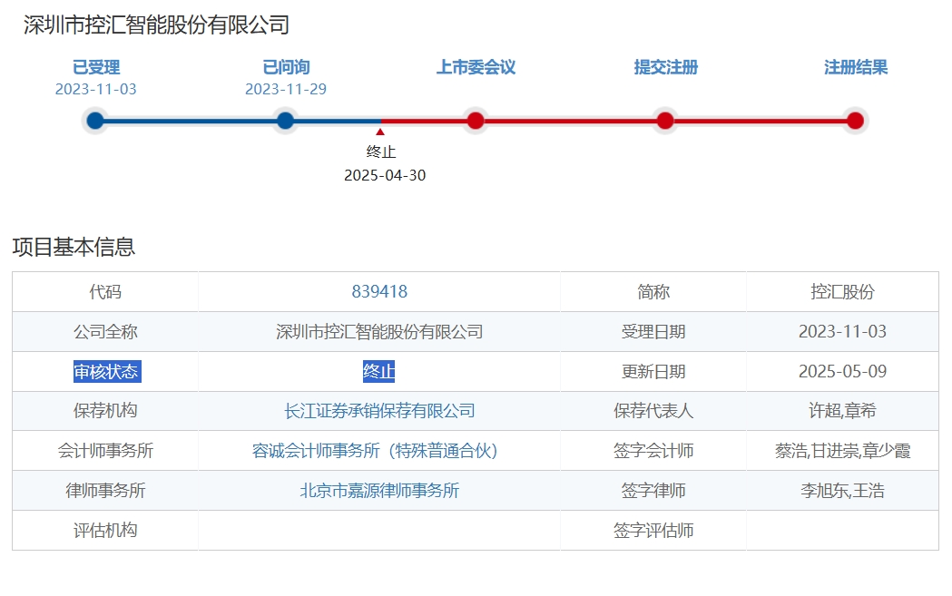Click the 李旭东,王浩 lawyers value

coord(843,491)
